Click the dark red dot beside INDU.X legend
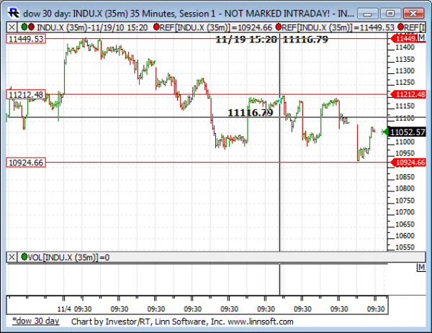432x333 pixels. click(31, 27)
